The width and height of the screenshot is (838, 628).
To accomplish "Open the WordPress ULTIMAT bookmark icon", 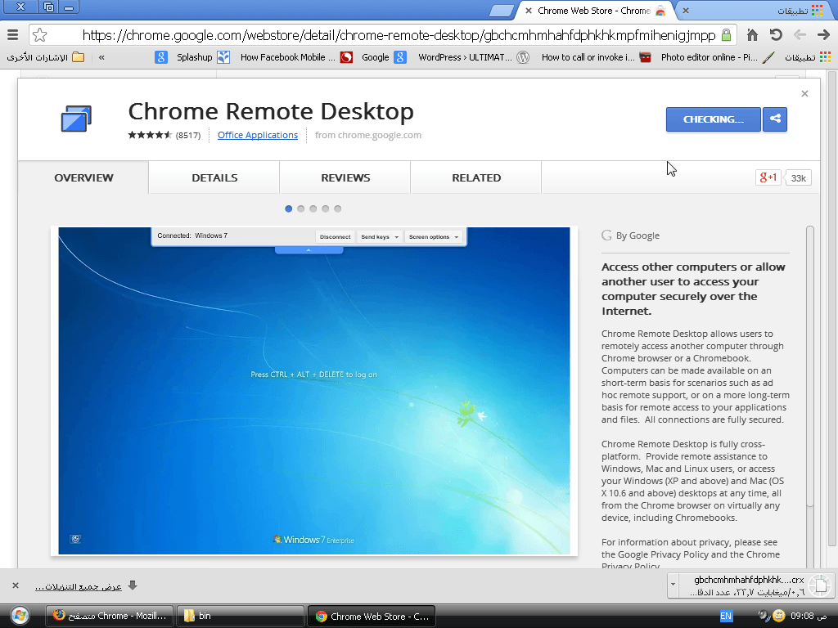I will pos(523,57).
